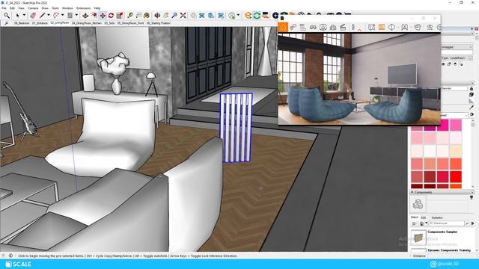Select the arrow Select tool
Image resolution: width=479 pixels, height=269 pixels.
click(17, 15)
